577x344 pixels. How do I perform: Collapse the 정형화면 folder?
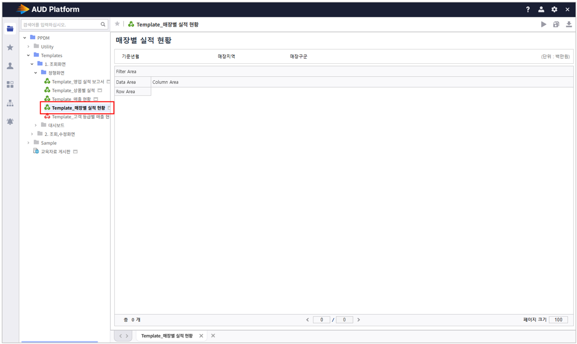click(36, 73)
